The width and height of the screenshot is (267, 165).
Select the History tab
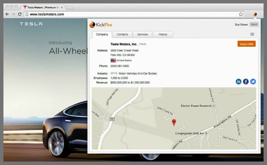pyautogui.click(x=163, y=34)
